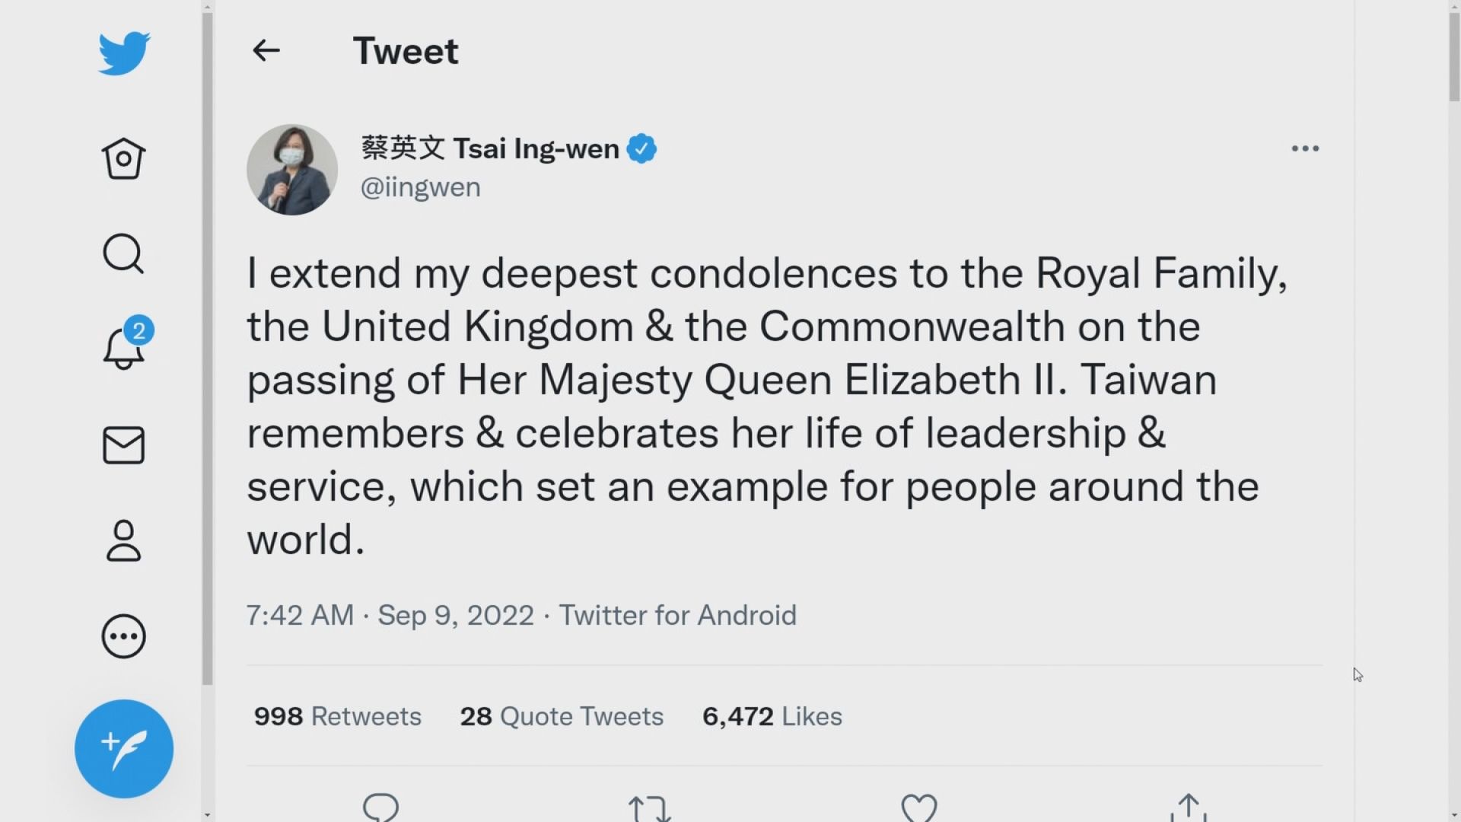Click the retweet arrows icon
This screenshot has height=822, width=1461.
[x=649, y=808]
